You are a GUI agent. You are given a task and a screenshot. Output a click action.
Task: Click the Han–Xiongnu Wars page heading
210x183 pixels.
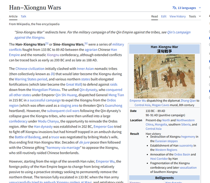tap(35, 8)
